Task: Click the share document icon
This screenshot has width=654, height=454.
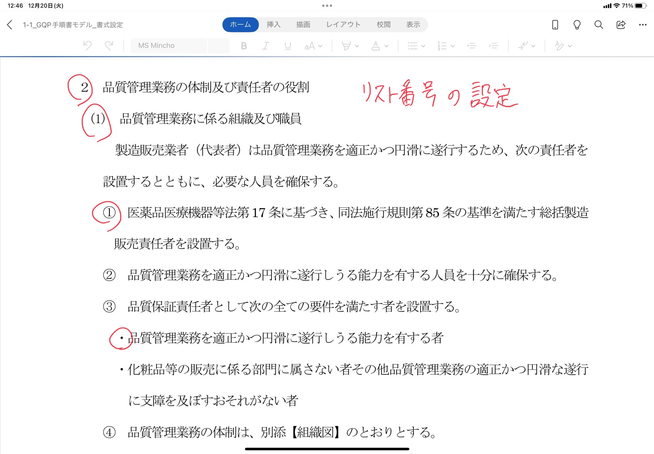Action: [621, 25]
